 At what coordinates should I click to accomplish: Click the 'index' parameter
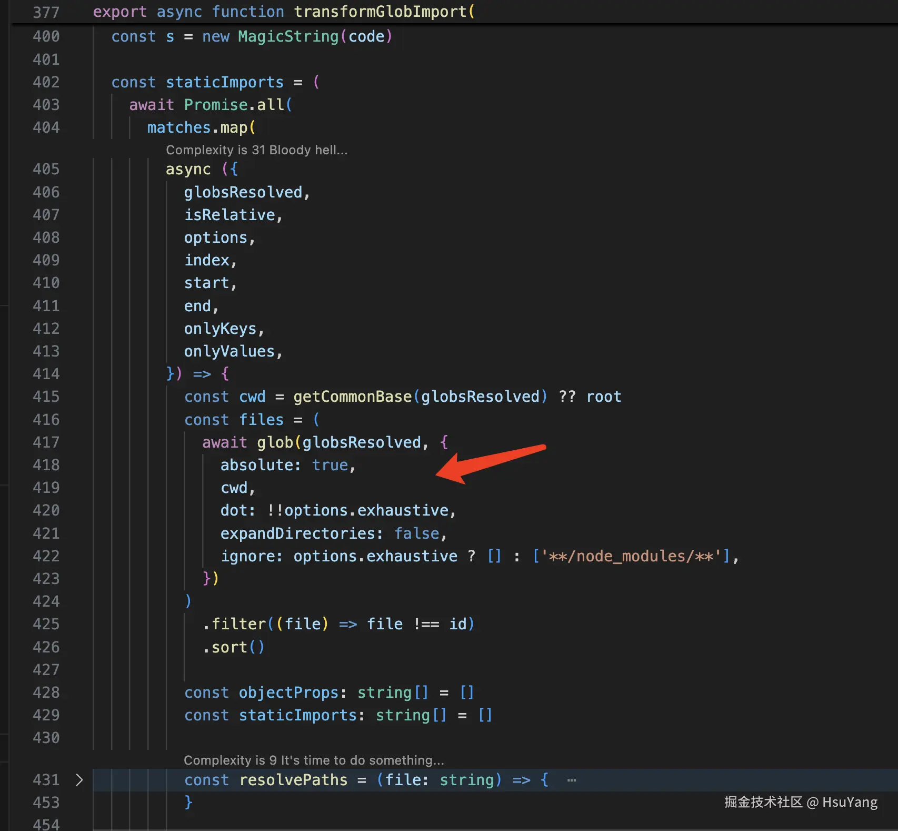tap(207, 260)
